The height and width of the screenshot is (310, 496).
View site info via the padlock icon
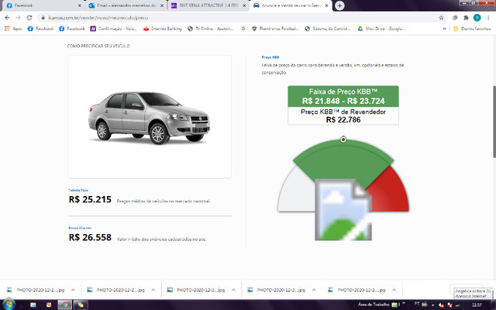pyautogui.click(x=43, y=18)
